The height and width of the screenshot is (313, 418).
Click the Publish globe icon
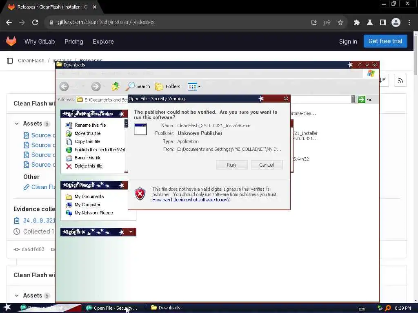(69, 150)
